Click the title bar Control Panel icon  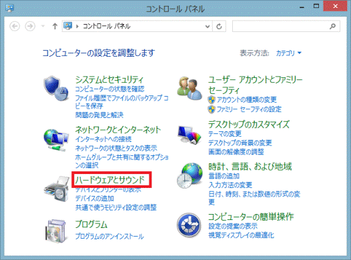click(9, 8)
